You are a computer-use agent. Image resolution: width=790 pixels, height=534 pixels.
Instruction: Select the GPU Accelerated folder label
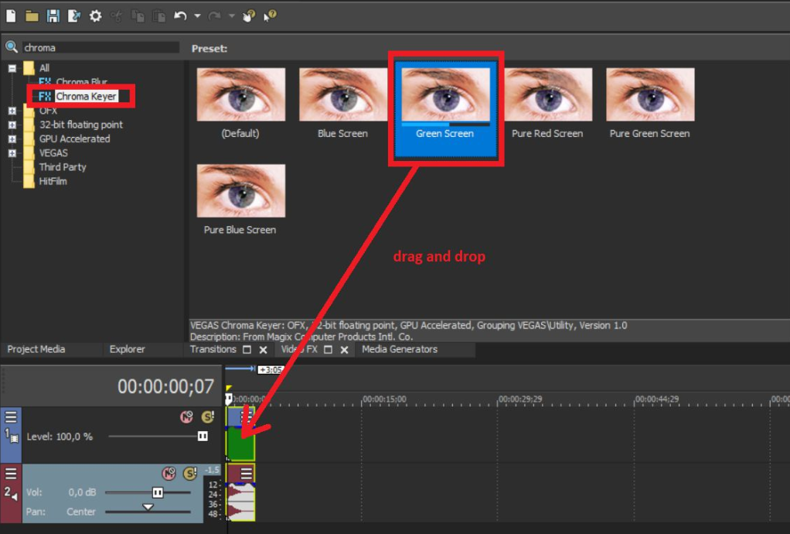pos(74,139)
